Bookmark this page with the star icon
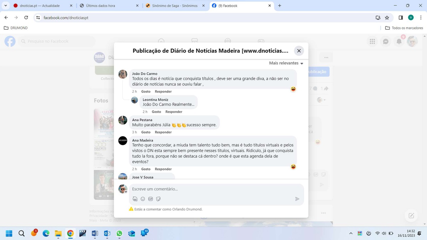This screenshot has width=427, height=240. pos(387,17)
